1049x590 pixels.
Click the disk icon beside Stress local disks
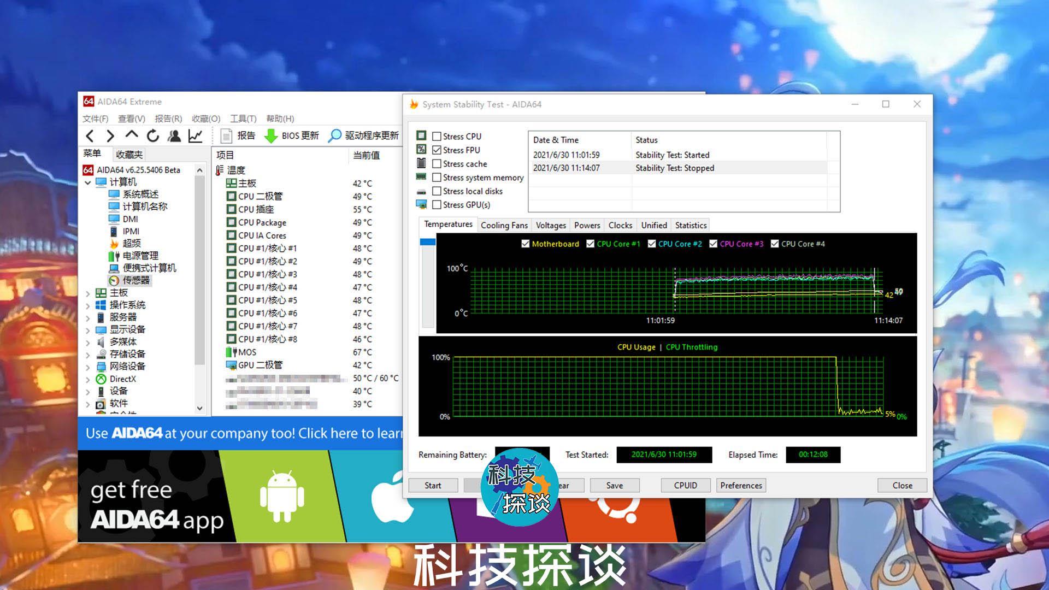point(421,191)
